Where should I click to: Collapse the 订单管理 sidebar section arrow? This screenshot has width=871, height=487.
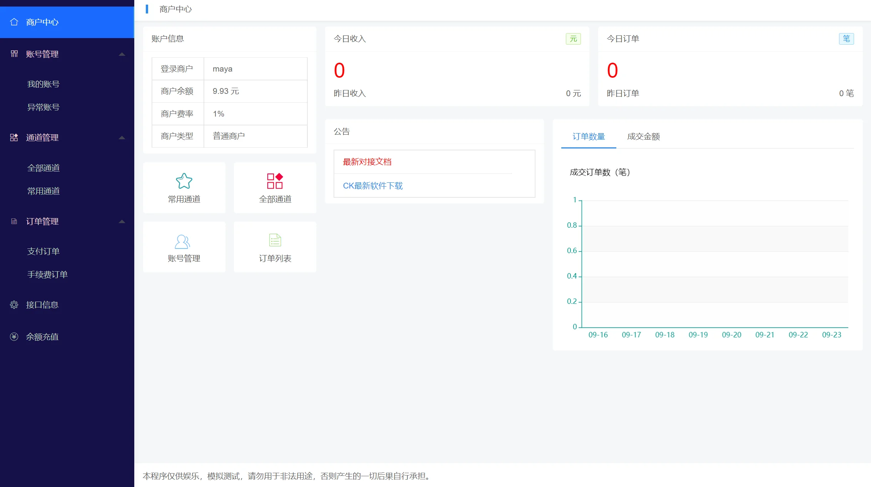point(122,222)
